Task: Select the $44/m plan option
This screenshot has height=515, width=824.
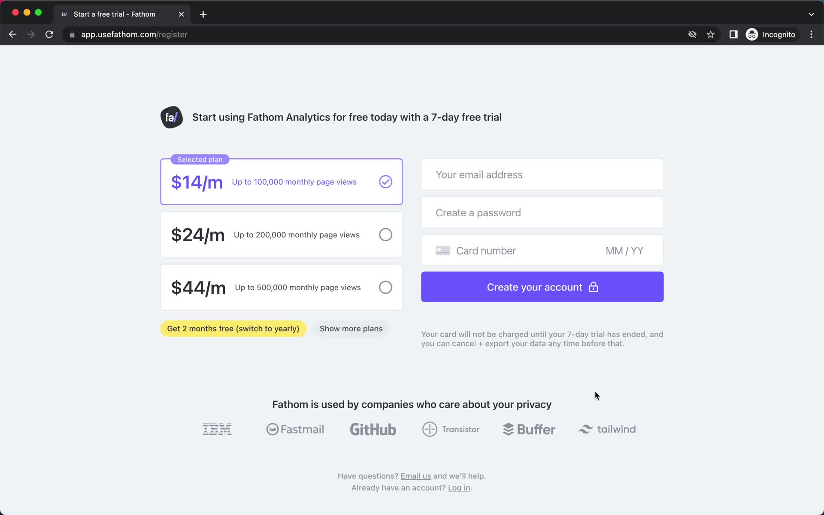Action: click(385, 287)
